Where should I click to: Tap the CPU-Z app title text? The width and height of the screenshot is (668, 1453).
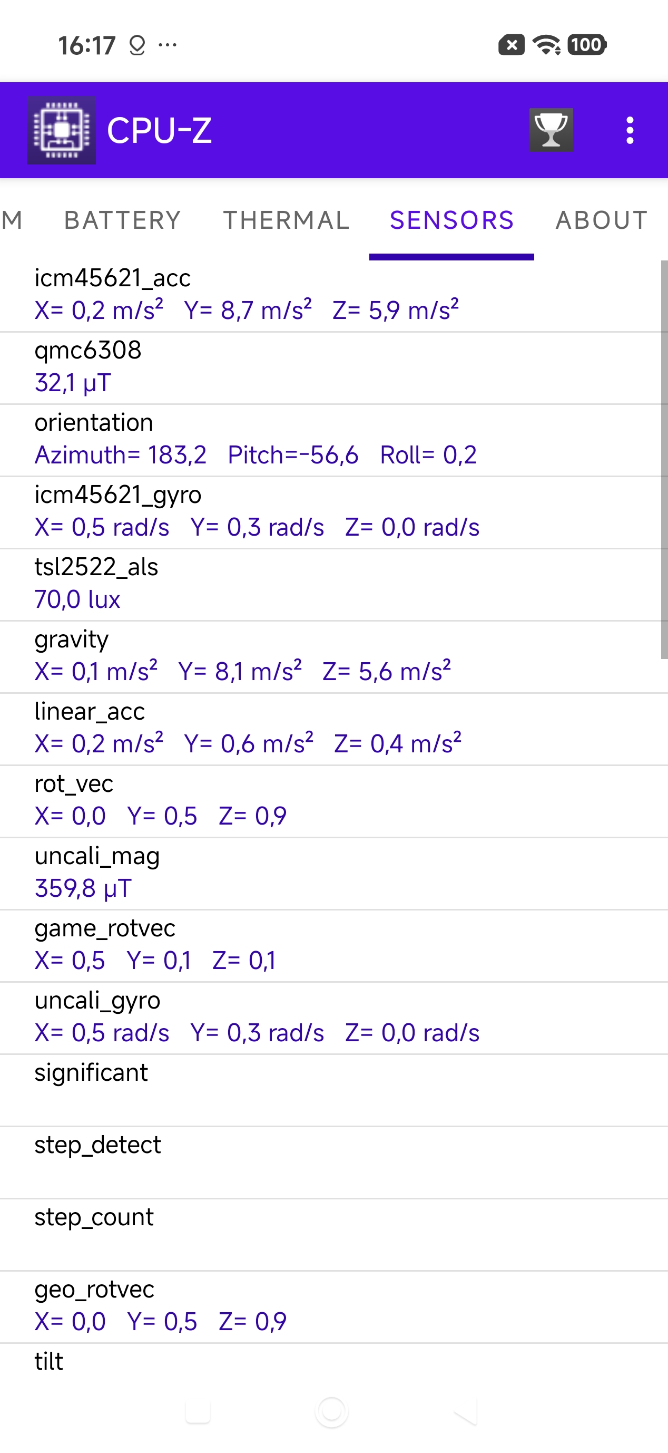tap(159, 130)
